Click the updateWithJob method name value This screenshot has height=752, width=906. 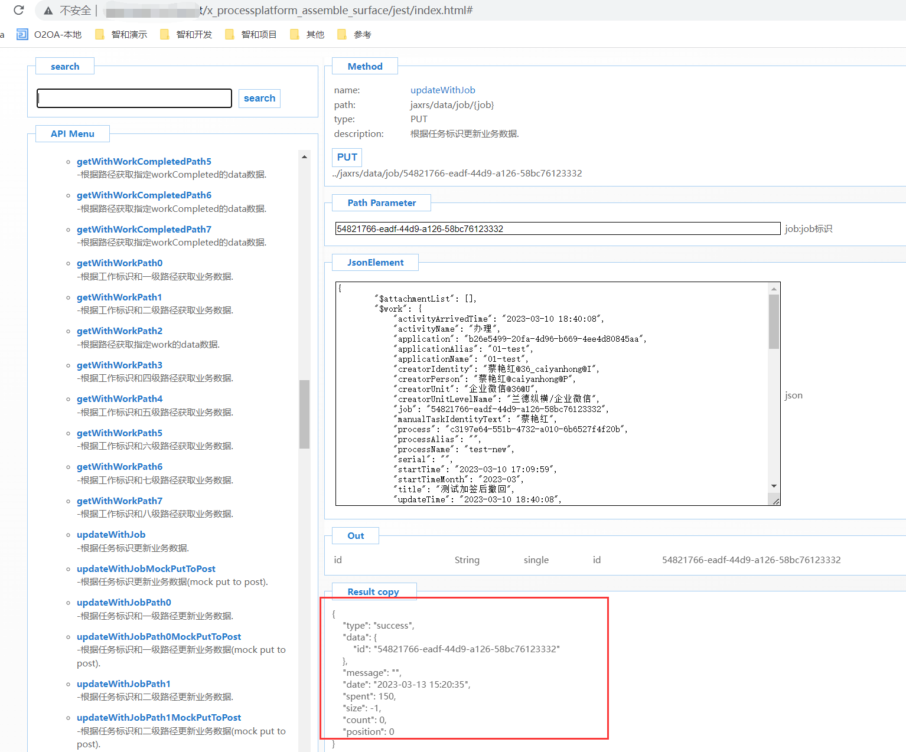443,90
